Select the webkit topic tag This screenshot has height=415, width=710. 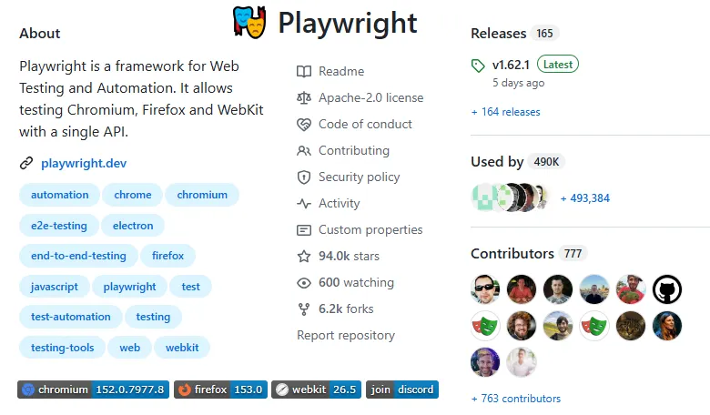182,348
